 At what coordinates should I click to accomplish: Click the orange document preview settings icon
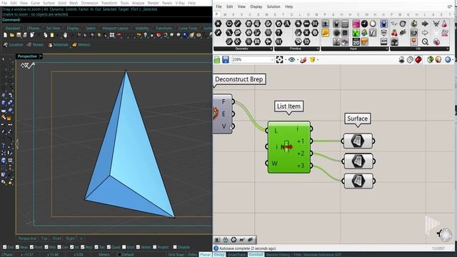[x=438, y=60]
